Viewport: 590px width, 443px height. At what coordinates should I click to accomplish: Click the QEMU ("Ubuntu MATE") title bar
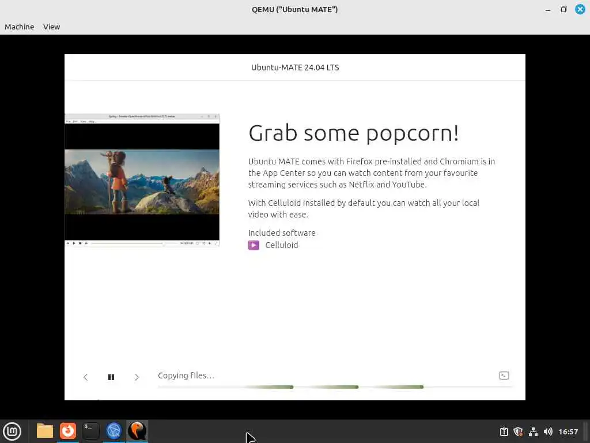[294, 9]
